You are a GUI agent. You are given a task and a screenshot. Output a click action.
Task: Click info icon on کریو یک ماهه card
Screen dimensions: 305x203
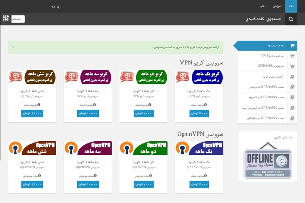click(205, 105)
